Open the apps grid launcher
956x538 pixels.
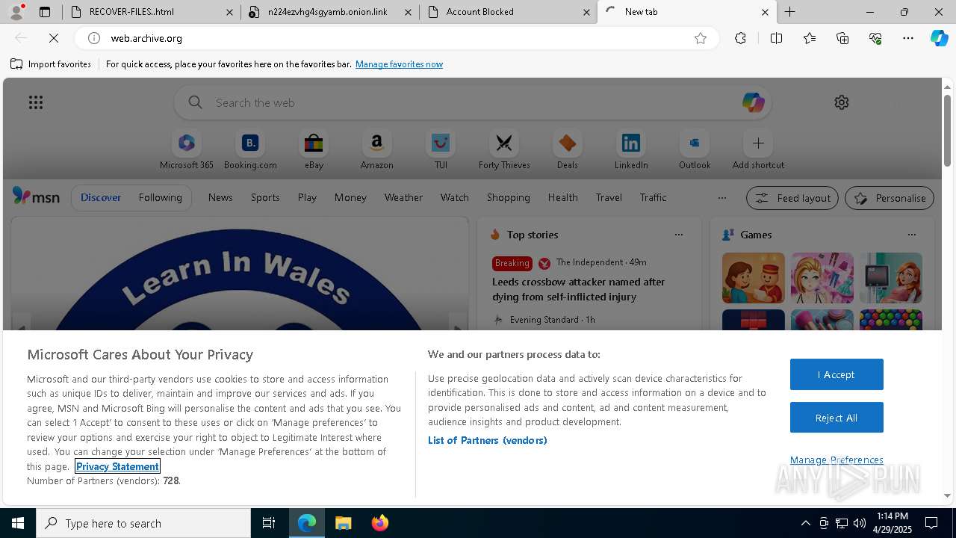tap(35, 102)
